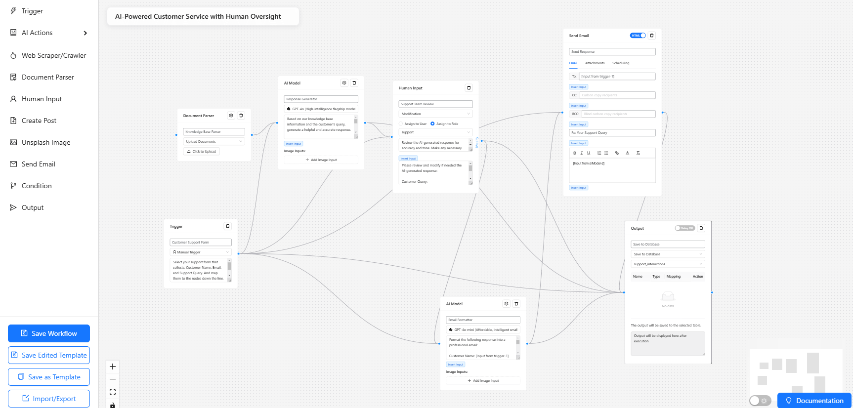Zoom in on the workflow canvas

pyautogui.click(x=113, y=367)
